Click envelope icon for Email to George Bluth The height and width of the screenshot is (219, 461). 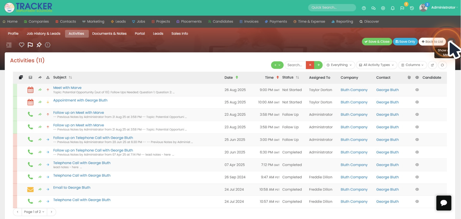[31, 189]
